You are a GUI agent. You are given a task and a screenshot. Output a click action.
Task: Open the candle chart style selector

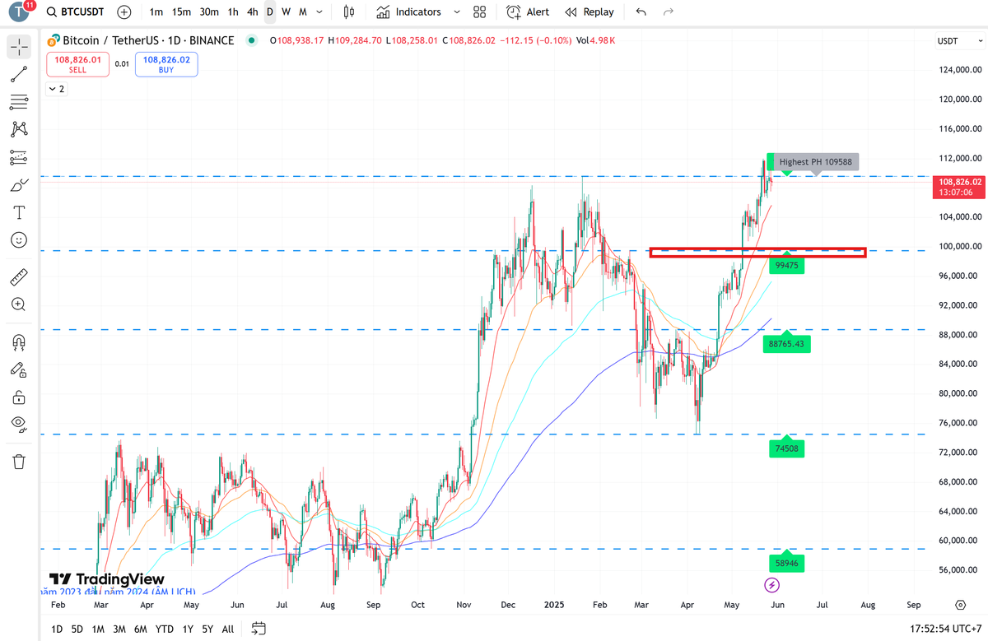[x=348, y=12]
